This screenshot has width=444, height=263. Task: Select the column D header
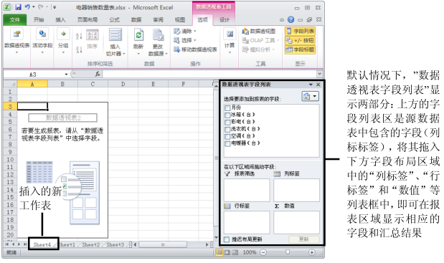tap(123, 84)
